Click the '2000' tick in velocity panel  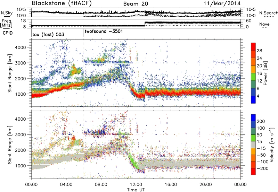pos(20,150)
